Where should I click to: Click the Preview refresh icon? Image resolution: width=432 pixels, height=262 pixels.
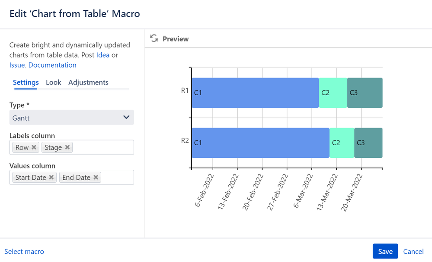154,39
